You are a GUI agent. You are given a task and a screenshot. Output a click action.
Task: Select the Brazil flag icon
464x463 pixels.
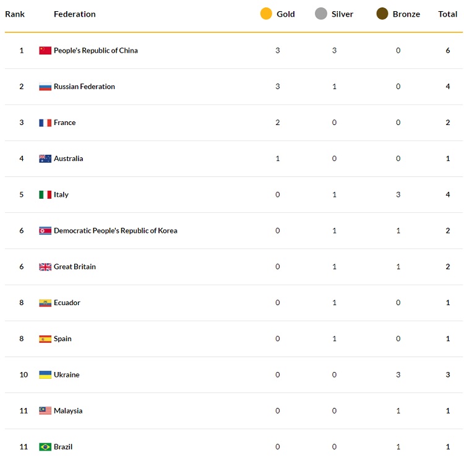point(45,447)
